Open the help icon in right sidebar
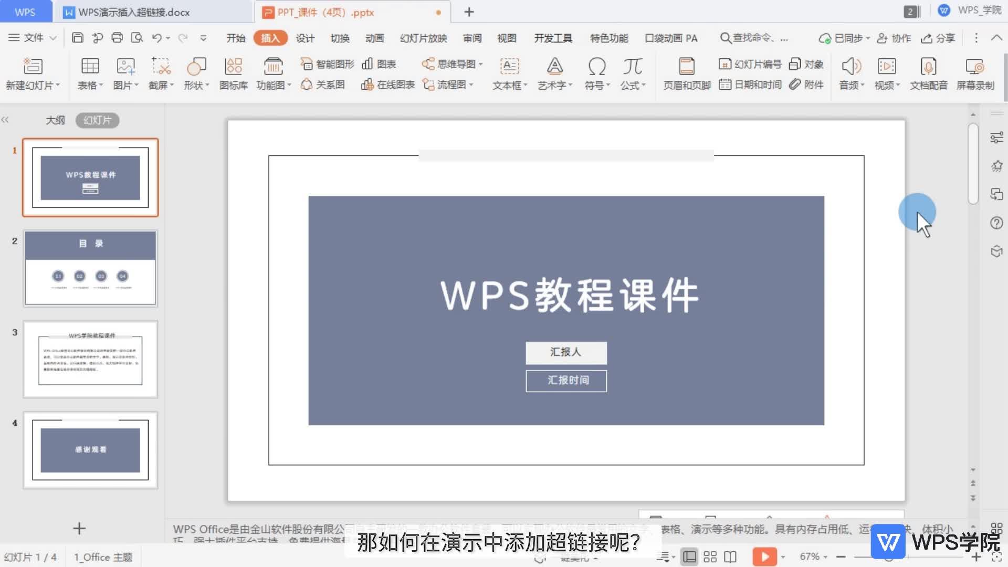This screenshot has height=567, width=1008. (x=996, y=223)
